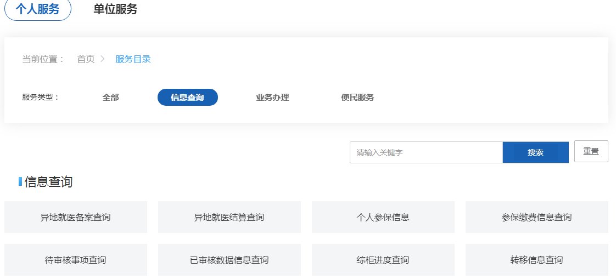Screen dimensions: 616x279
Task: Filter services by 业务办理
Action: coord(272,98)
